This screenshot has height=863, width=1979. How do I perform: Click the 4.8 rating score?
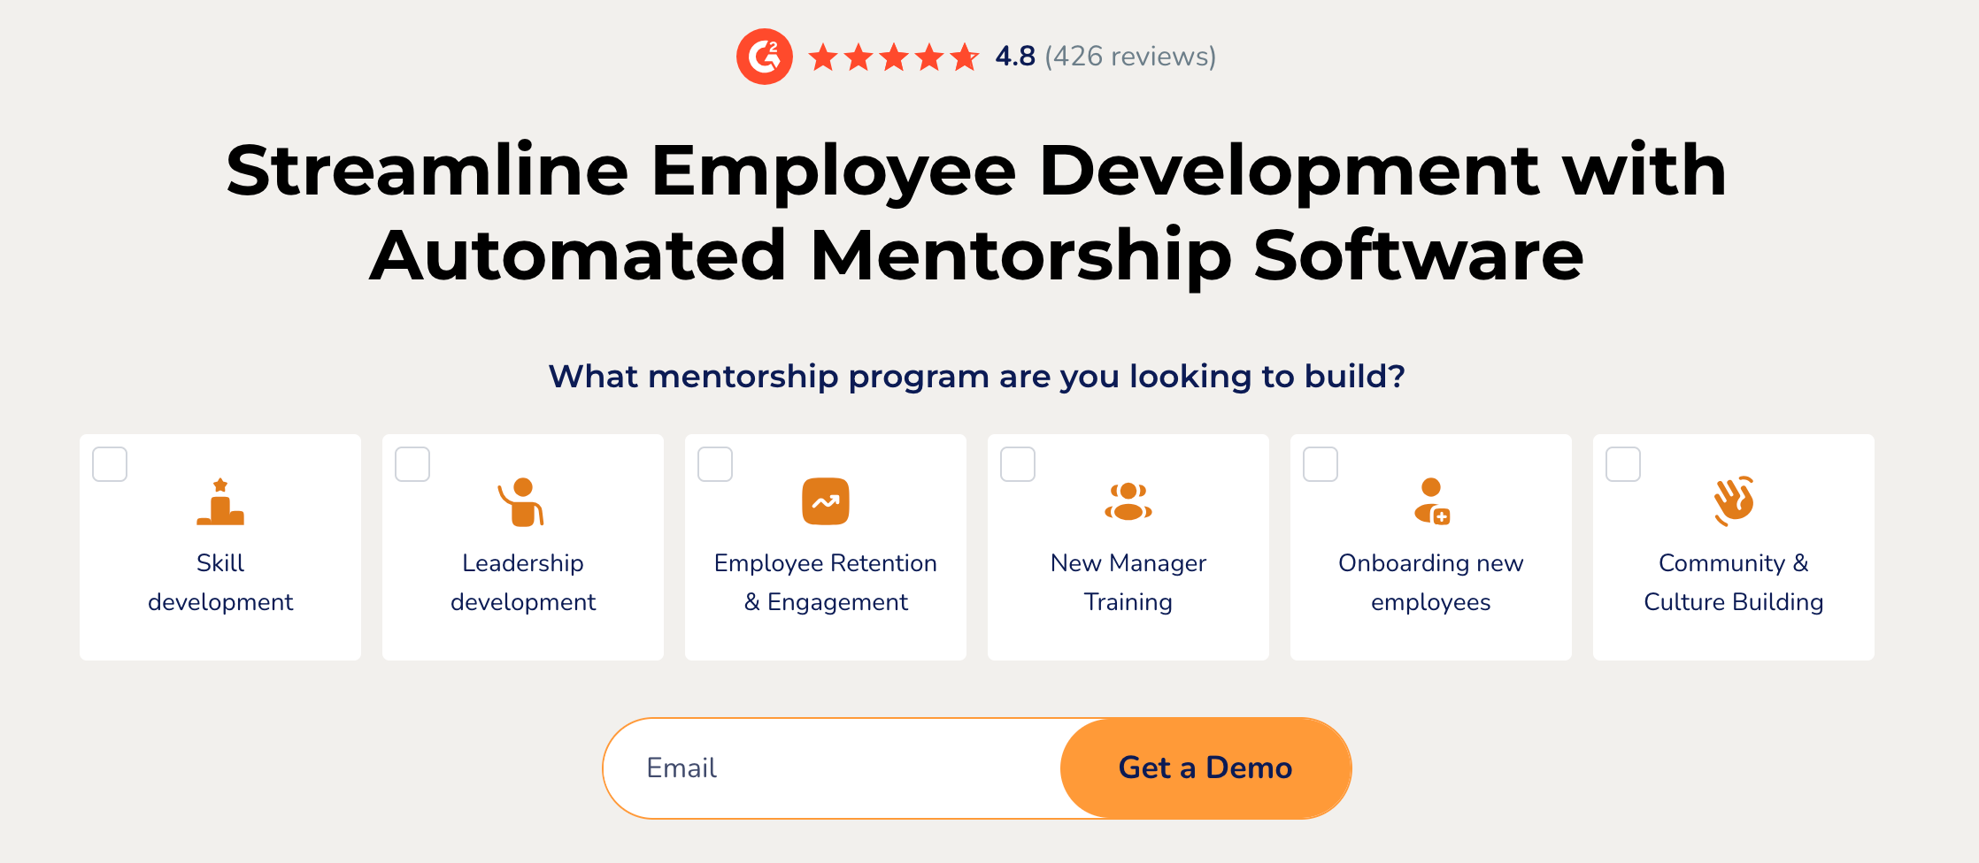(1014, 57)
